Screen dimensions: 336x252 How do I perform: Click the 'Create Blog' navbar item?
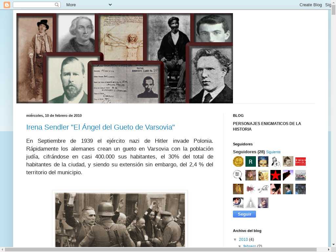point(310,5)
